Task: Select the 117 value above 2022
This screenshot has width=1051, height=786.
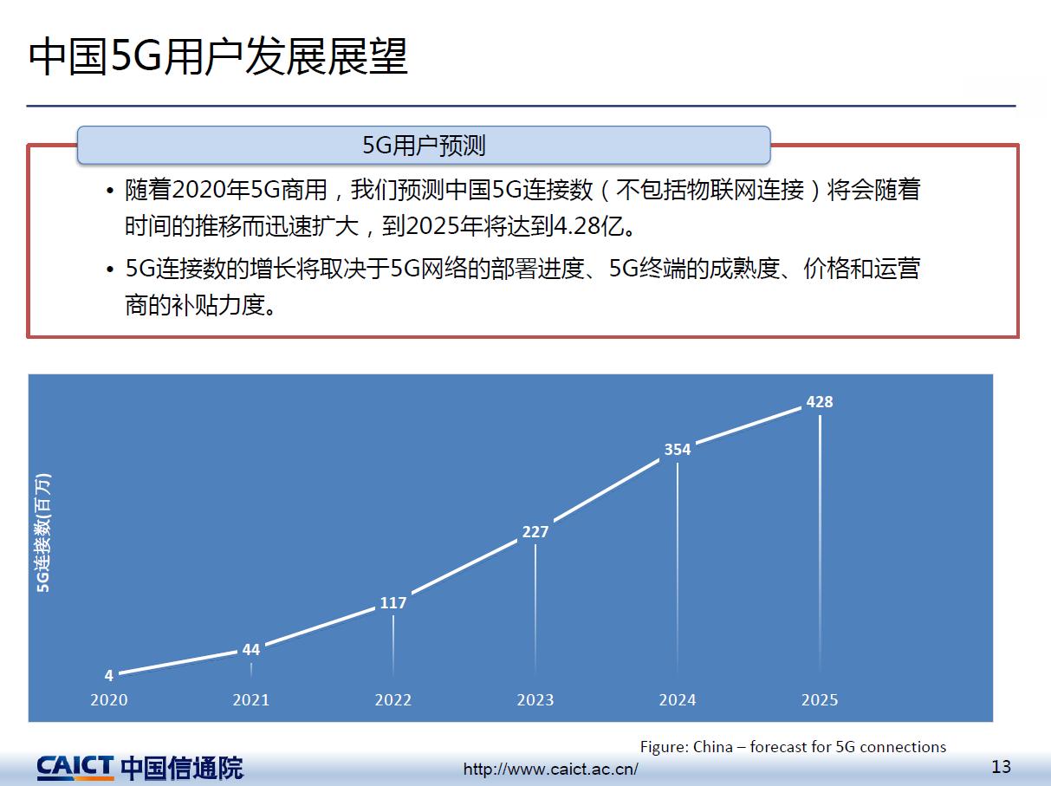Action: 394,602
